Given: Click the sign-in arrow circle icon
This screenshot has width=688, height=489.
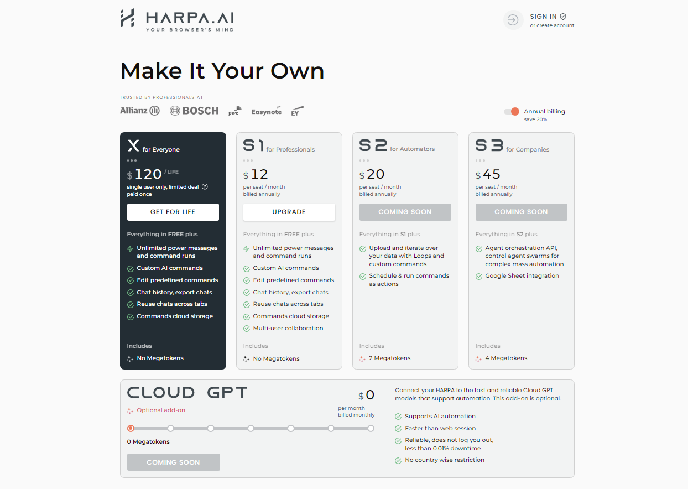Looking at the screenshot, I should (x=513, y=20).
